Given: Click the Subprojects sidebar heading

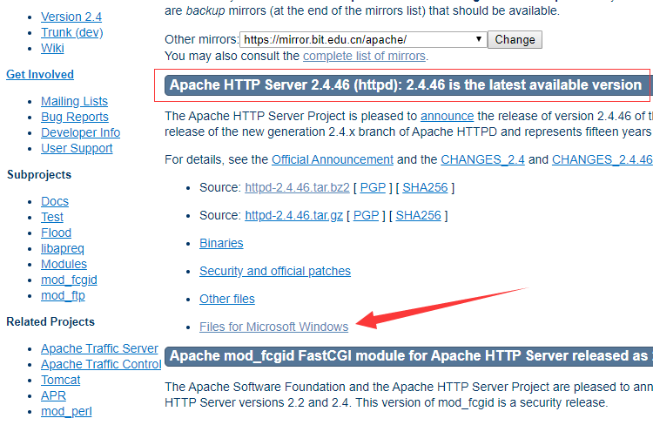Looking at the screenshot, I should pos(39,175).
